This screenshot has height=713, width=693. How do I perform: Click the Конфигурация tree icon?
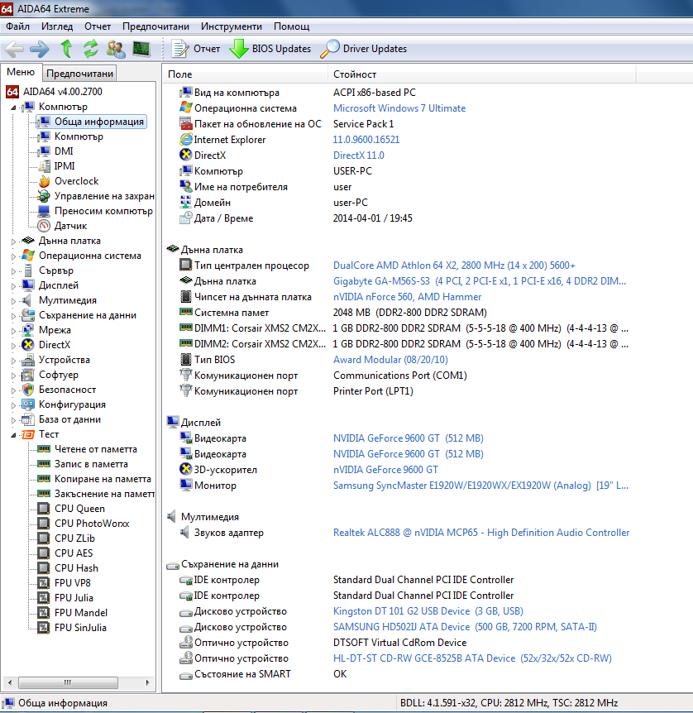click(x=28, y=404)
